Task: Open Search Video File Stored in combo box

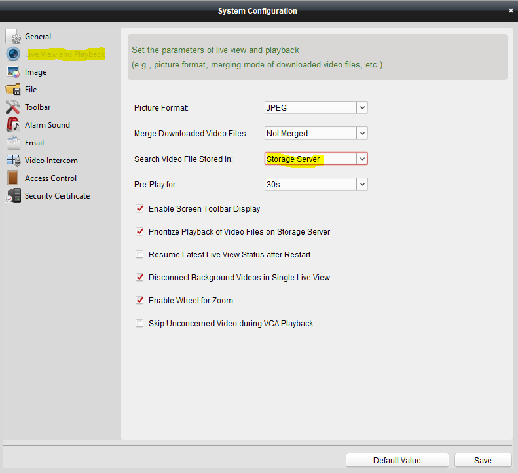Action: pyautogui.click(x=362, y=159)
